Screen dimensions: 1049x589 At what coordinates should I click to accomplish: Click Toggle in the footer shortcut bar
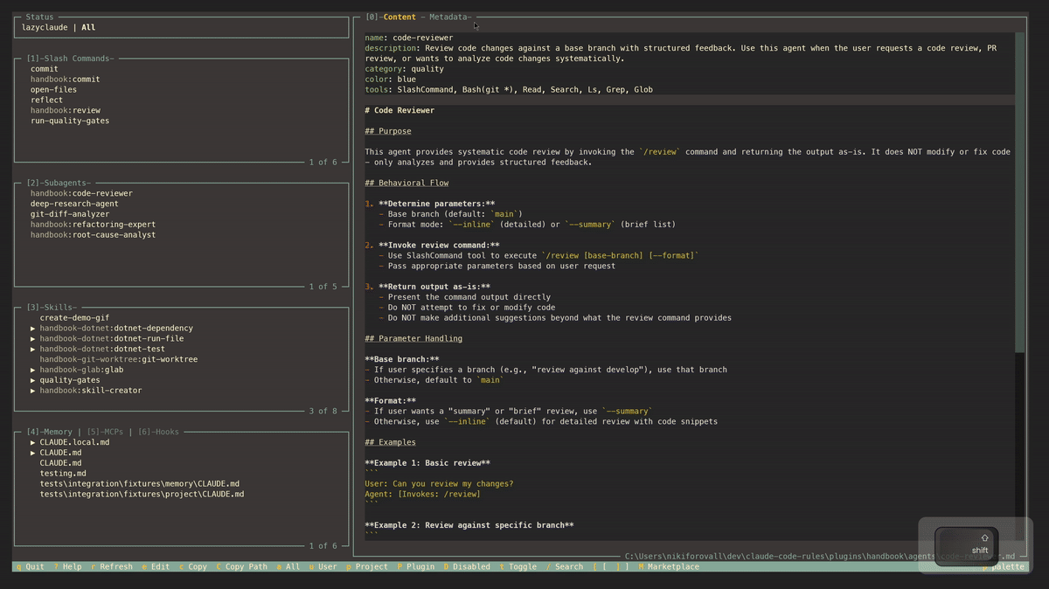click(x=522, y=566)
